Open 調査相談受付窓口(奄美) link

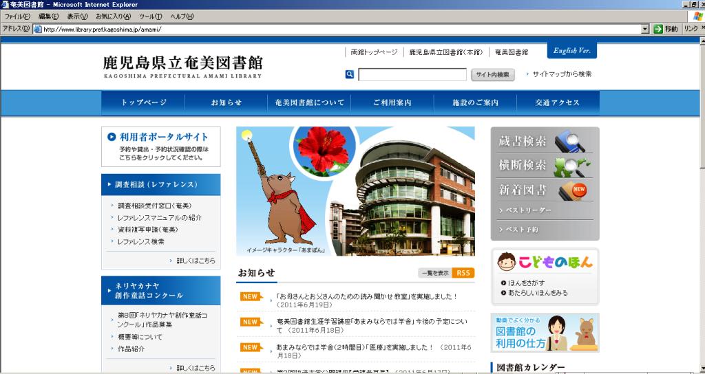tap(155, 206)
